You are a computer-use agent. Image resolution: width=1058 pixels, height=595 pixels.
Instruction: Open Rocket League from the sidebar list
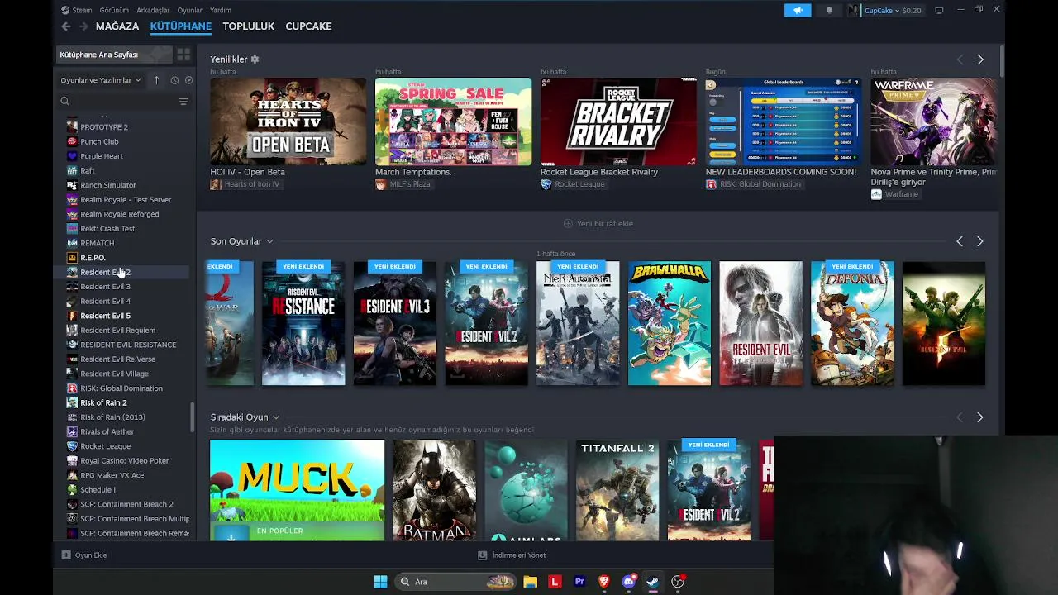coord(105,446)
